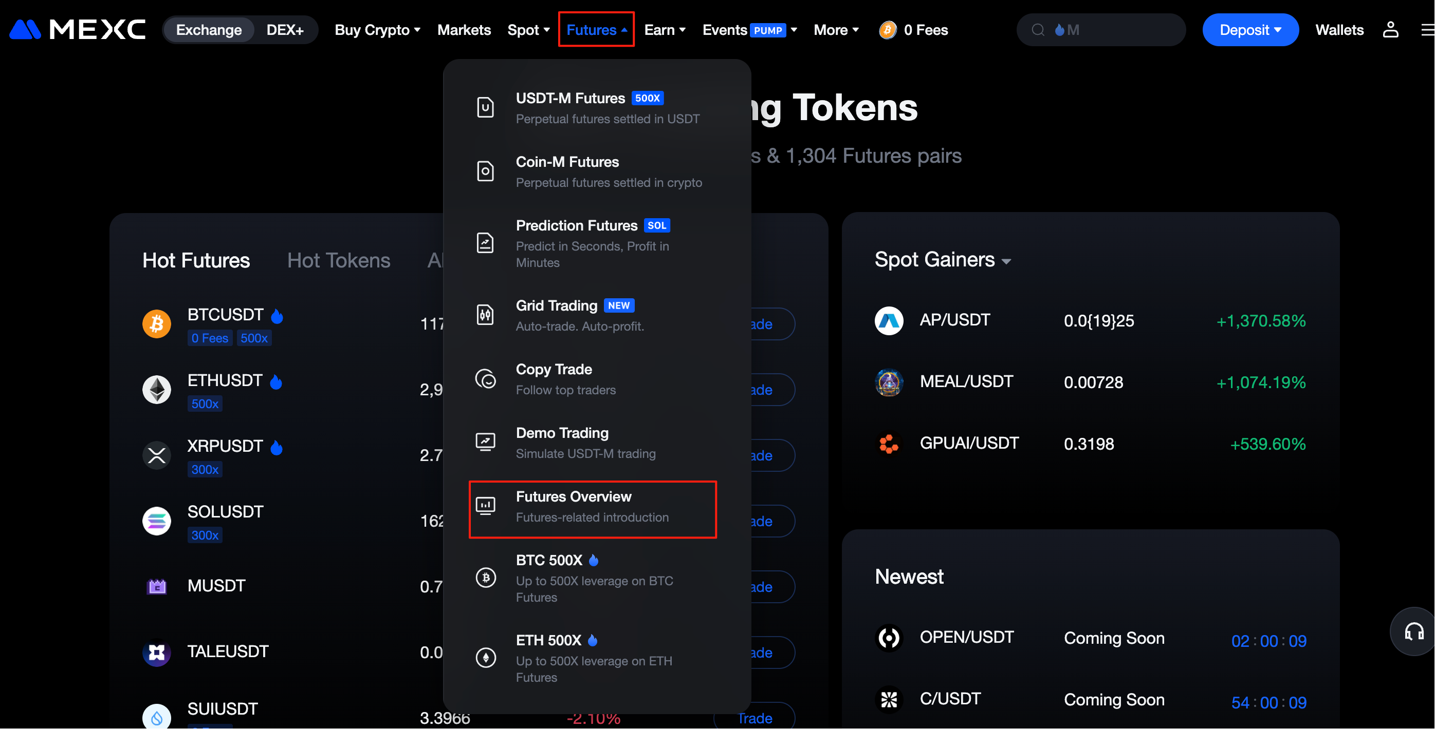Click the Bitcoin coin icon beside BTCUSDT
Image resolution: width=1435 pixels, height=729 pixels.
click(157, 324)
